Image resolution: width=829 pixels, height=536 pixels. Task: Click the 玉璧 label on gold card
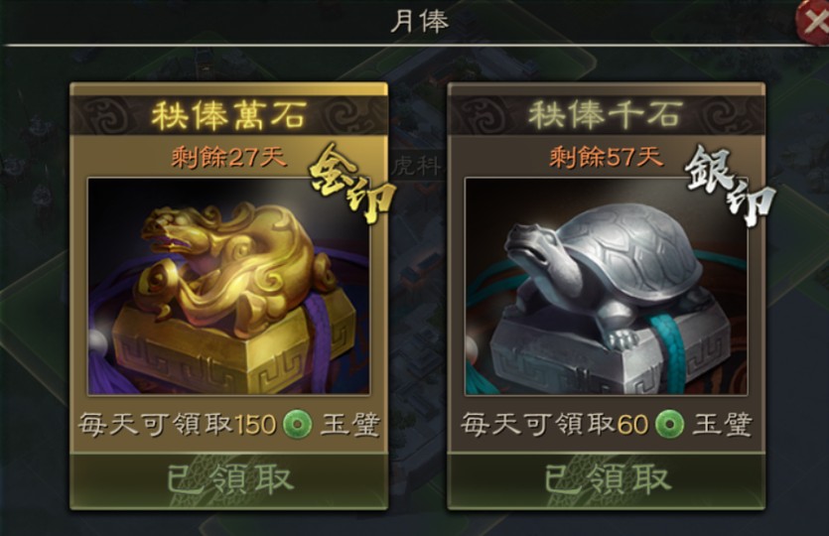click(x=350, y=424)
